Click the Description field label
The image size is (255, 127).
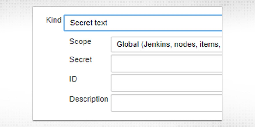pos(89,99)
